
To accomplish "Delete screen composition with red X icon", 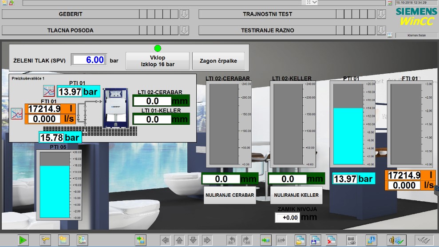I will pyautogui.click(x=331, y=240).
